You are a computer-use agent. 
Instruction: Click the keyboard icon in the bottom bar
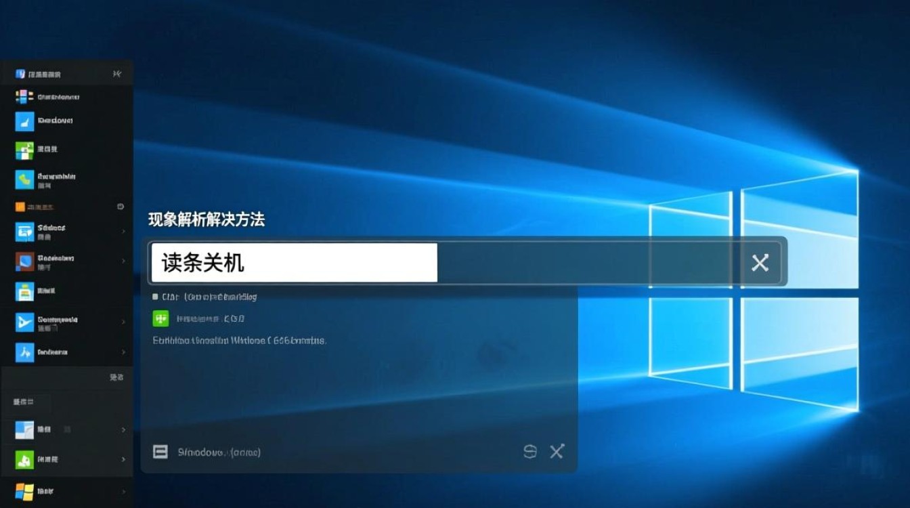[x=160, y=452]
